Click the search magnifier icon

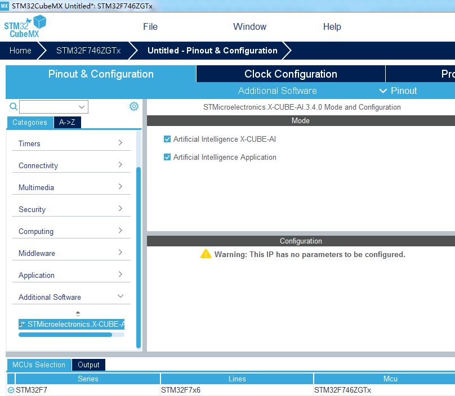(14, 106)
